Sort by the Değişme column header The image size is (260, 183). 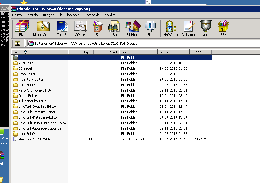tap(174, 52)
